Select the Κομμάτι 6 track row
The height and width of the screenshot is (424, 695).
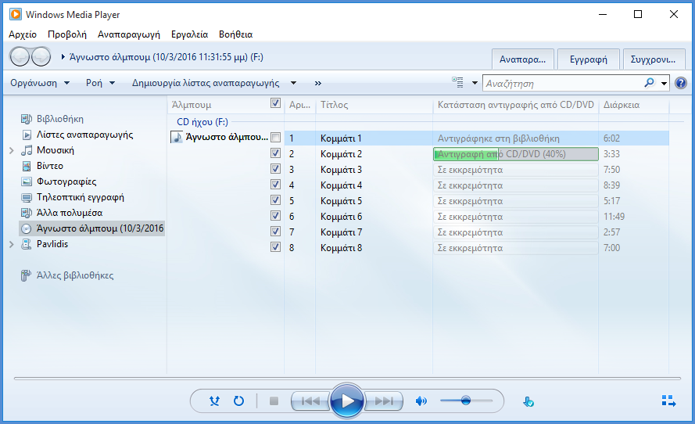[476, 217]
